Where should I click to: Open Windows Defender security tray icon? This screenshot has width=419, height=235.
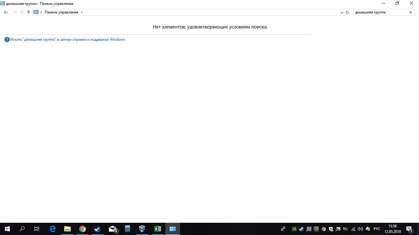(x=331, y=229)
